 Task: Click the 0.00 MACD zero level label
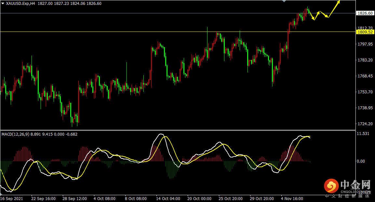[361, 161]
